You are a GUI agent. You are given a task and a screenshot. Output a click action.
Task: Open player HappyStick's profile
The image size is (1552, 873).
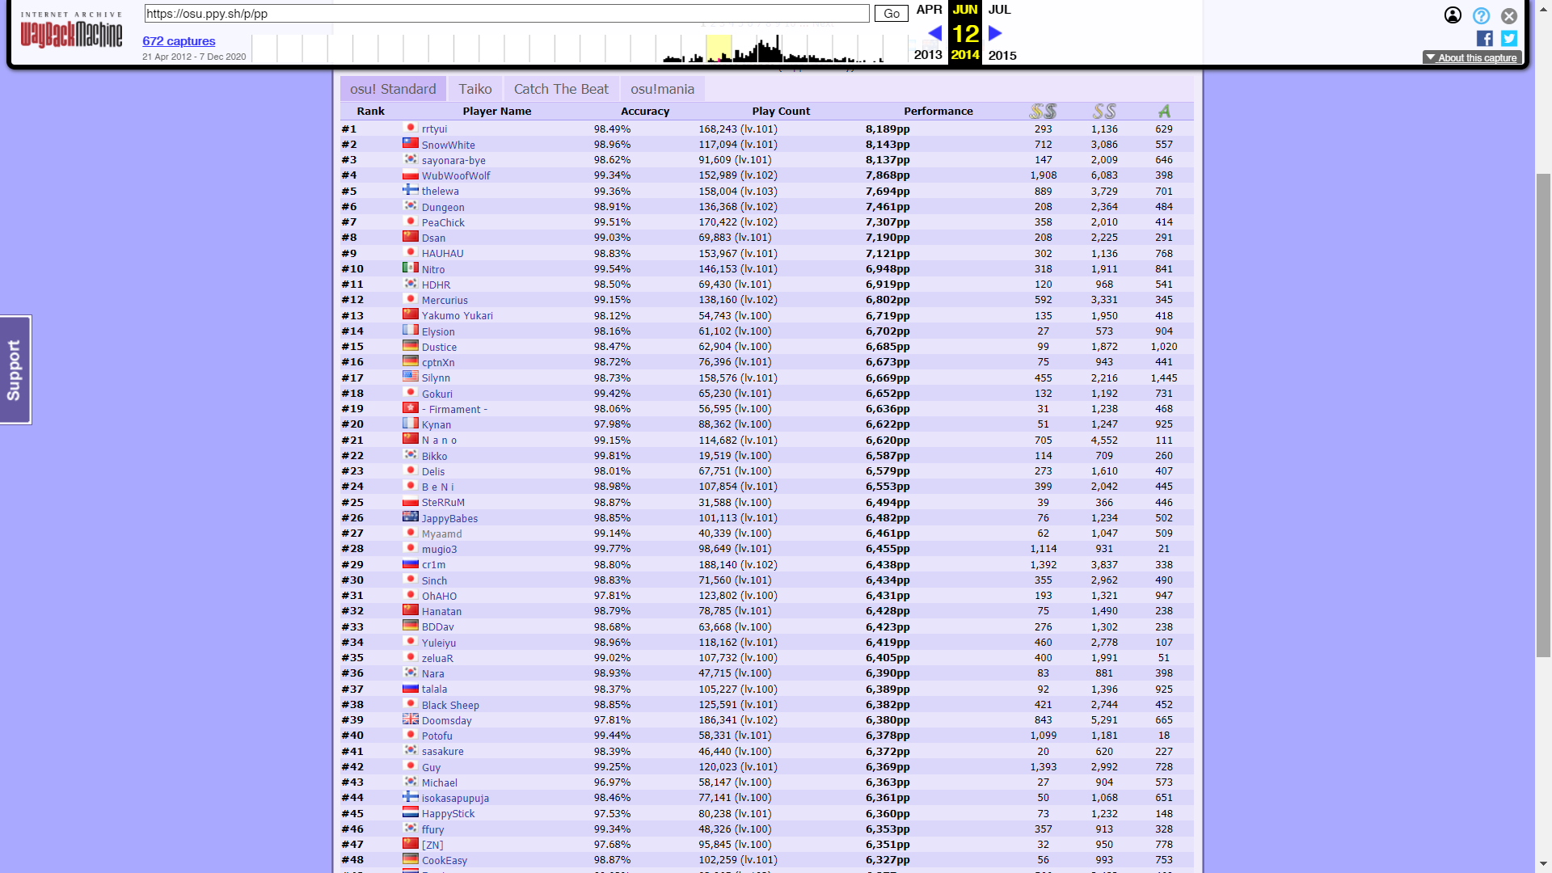[448, 814]
